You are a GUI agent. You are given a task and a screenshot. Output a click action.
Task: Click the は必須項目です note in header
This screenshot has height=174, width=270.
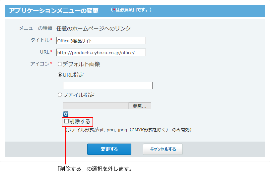(131, 10)
